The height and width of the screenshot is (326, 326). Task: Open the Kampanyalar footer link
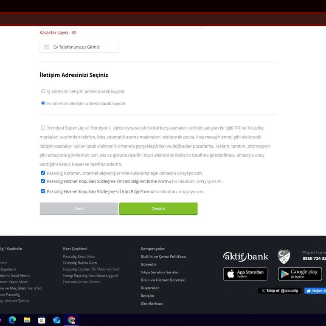click(153, 249)
